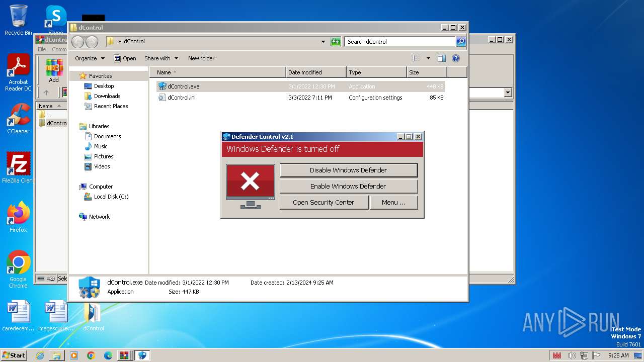Switch to Defender Control taskbar button
This screenshot has width=644, height=362.
142,355
